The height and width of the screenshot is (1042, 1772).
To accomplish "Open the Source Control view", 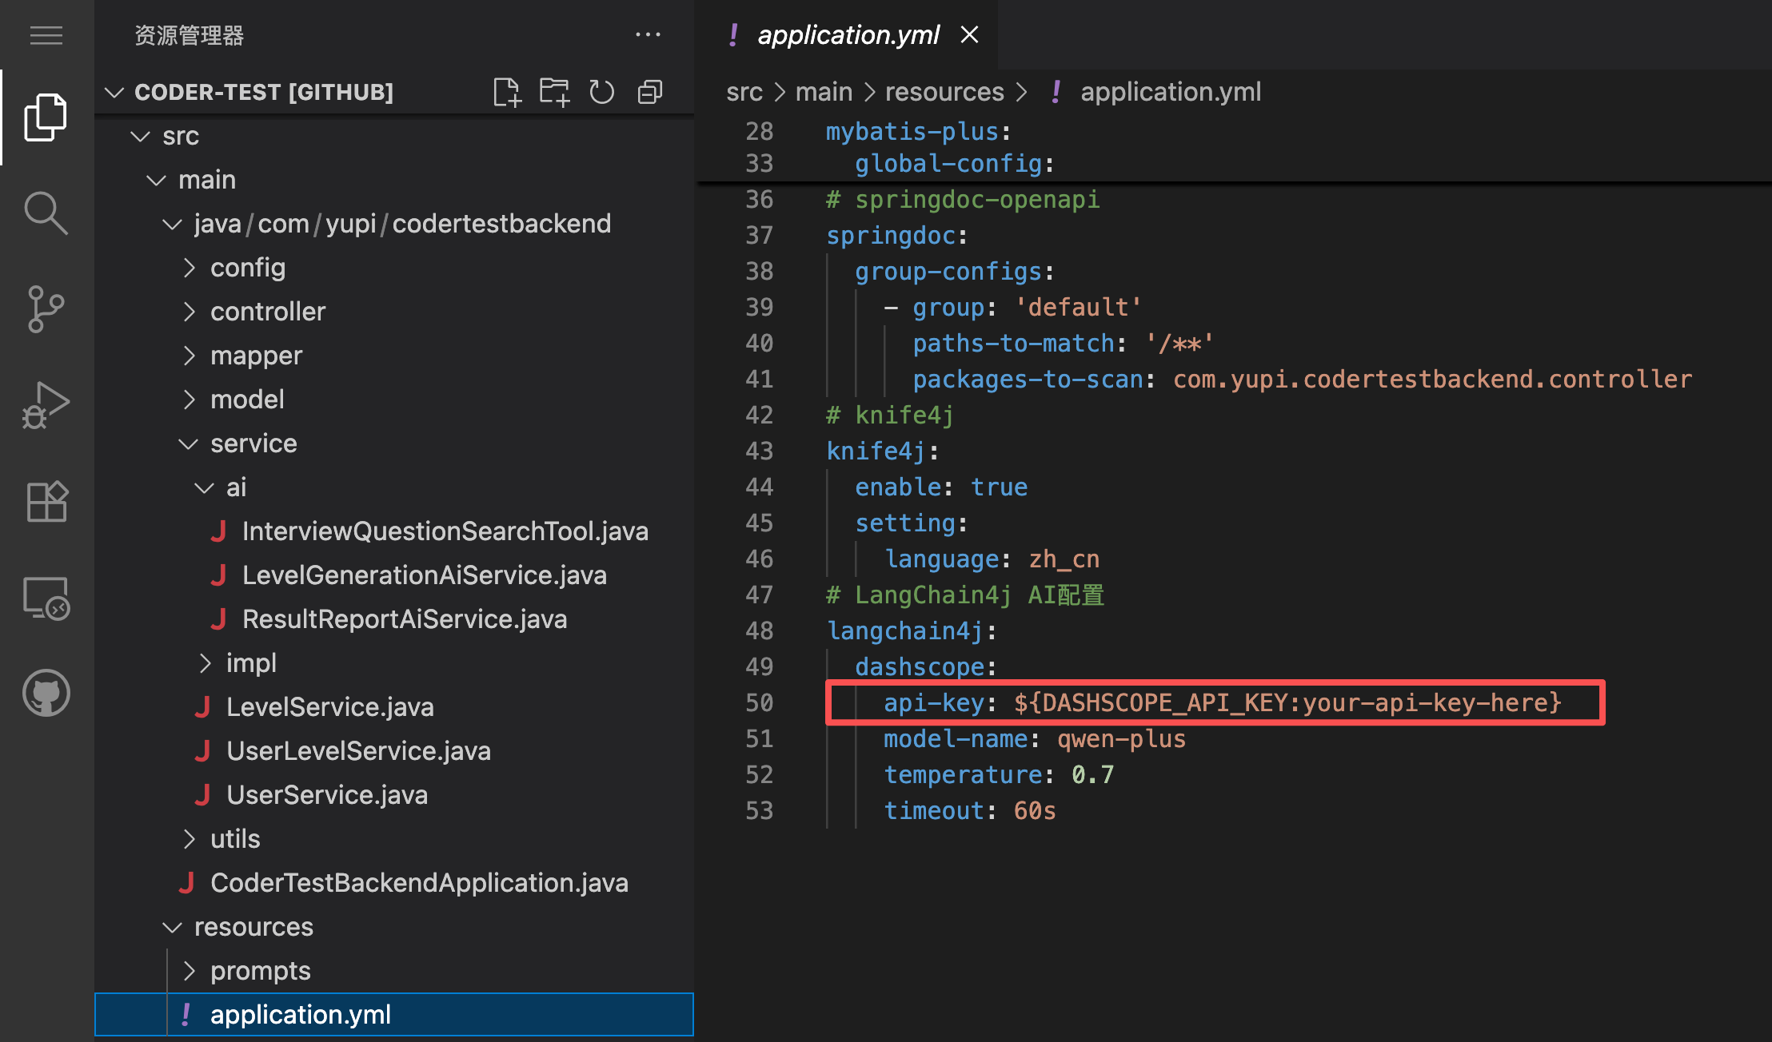I will 46,309.
